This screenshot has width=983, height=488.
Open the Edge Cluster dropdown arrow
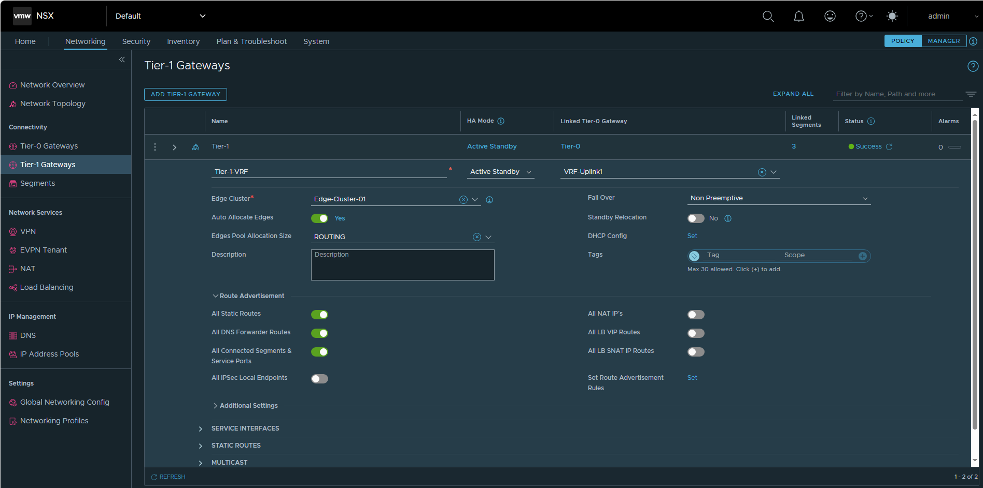(x=475, y=200)
